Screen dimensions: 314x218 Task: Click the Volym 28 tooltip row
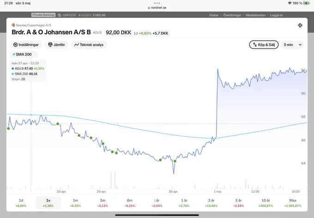point(18,79)
